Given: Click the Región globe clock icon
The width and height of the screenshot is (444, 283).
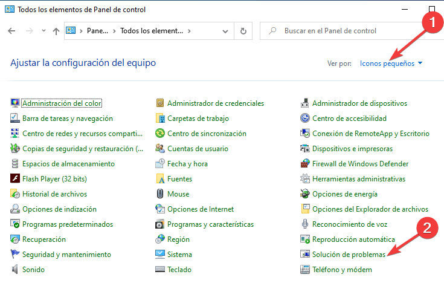Looking at the screenshot, I should (160, 239).
